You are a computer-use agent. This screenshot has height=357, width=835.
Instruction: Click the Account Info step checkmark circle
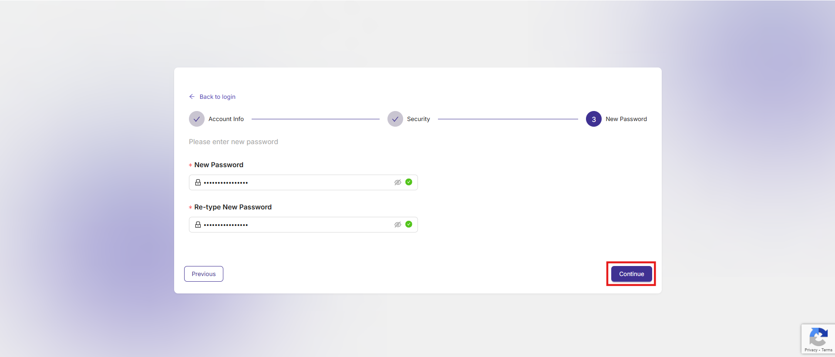[197, 119]
